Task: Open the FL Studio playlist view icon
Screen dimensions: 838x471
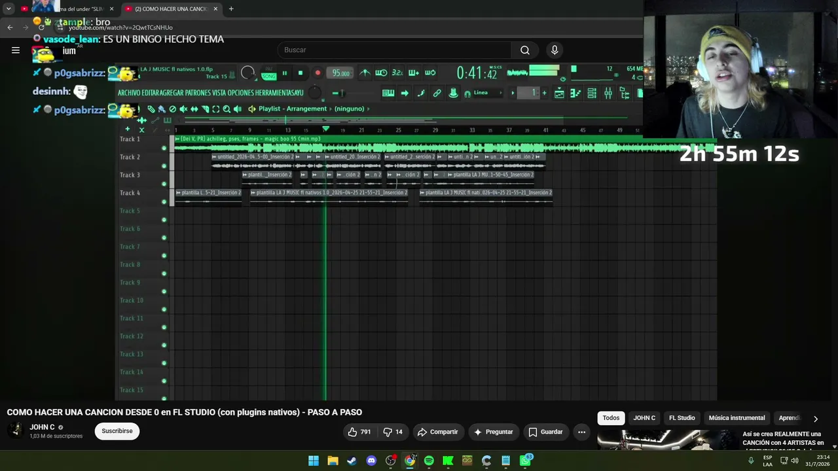Action: 559,93
